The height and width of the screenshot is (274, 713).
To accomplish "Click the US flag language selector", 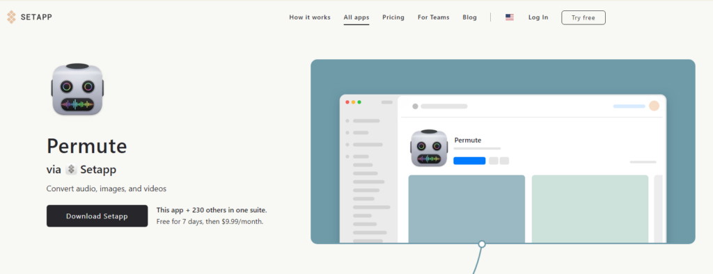I will click(x=509, y=17).
